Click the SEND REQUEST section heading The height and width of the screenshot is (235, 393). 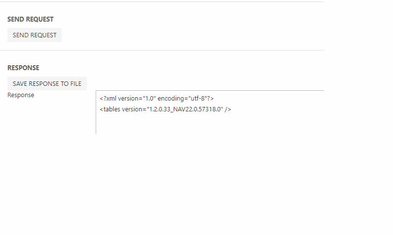[30, 19]
